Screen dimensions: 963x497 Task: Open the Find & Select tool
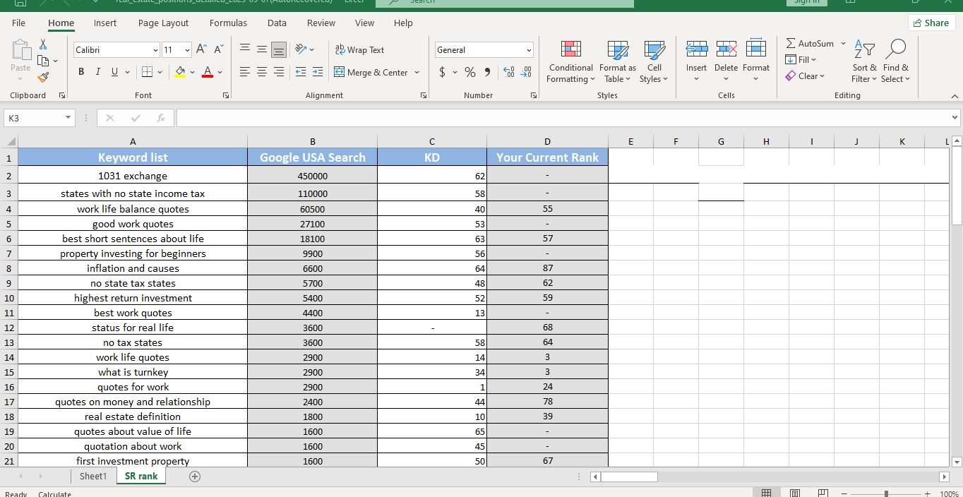click(x=896, y=50)
